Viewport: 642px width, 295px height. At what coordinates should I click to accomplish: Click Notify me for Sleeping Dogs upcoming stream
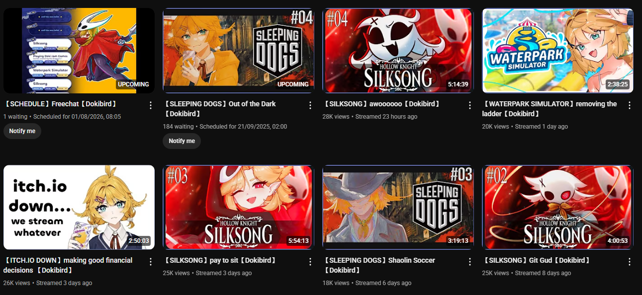[x=182, y=141]
